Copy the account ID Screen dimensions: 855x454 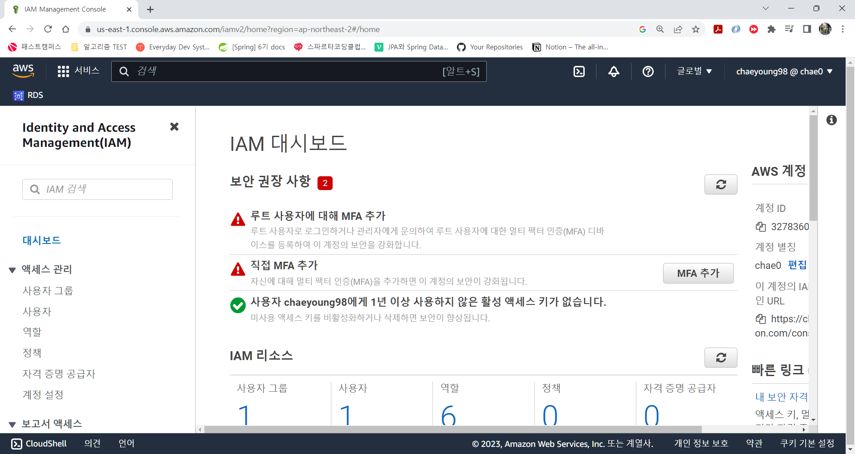tap(761, 227)
